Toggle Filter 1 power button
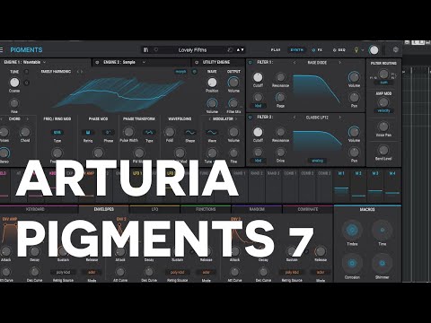Viewport: 431px width, 323px height. coord(251,63)
